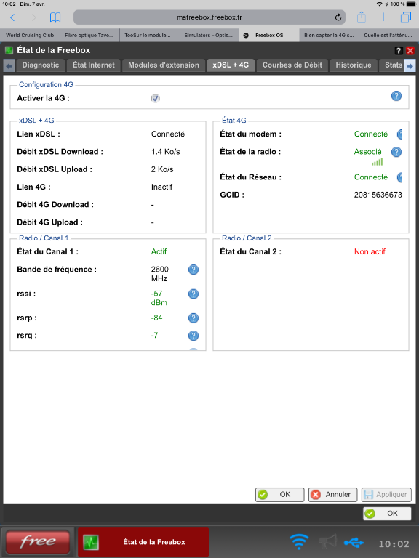Switch to Fibre optique browser tab
This screenshot has width=419, height=558.
coord(89,35)
